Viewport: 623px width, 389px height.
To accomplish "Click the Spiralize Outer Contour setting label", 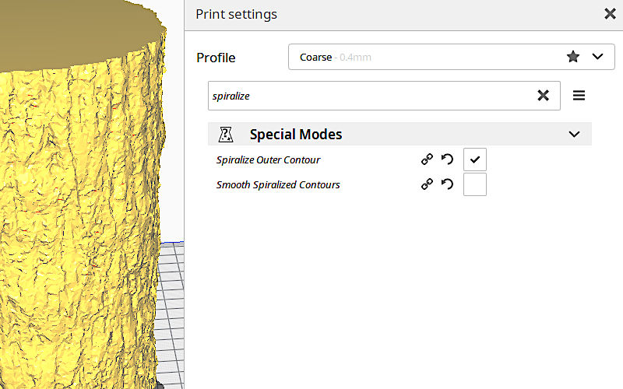I will click(x=268, y=160).
